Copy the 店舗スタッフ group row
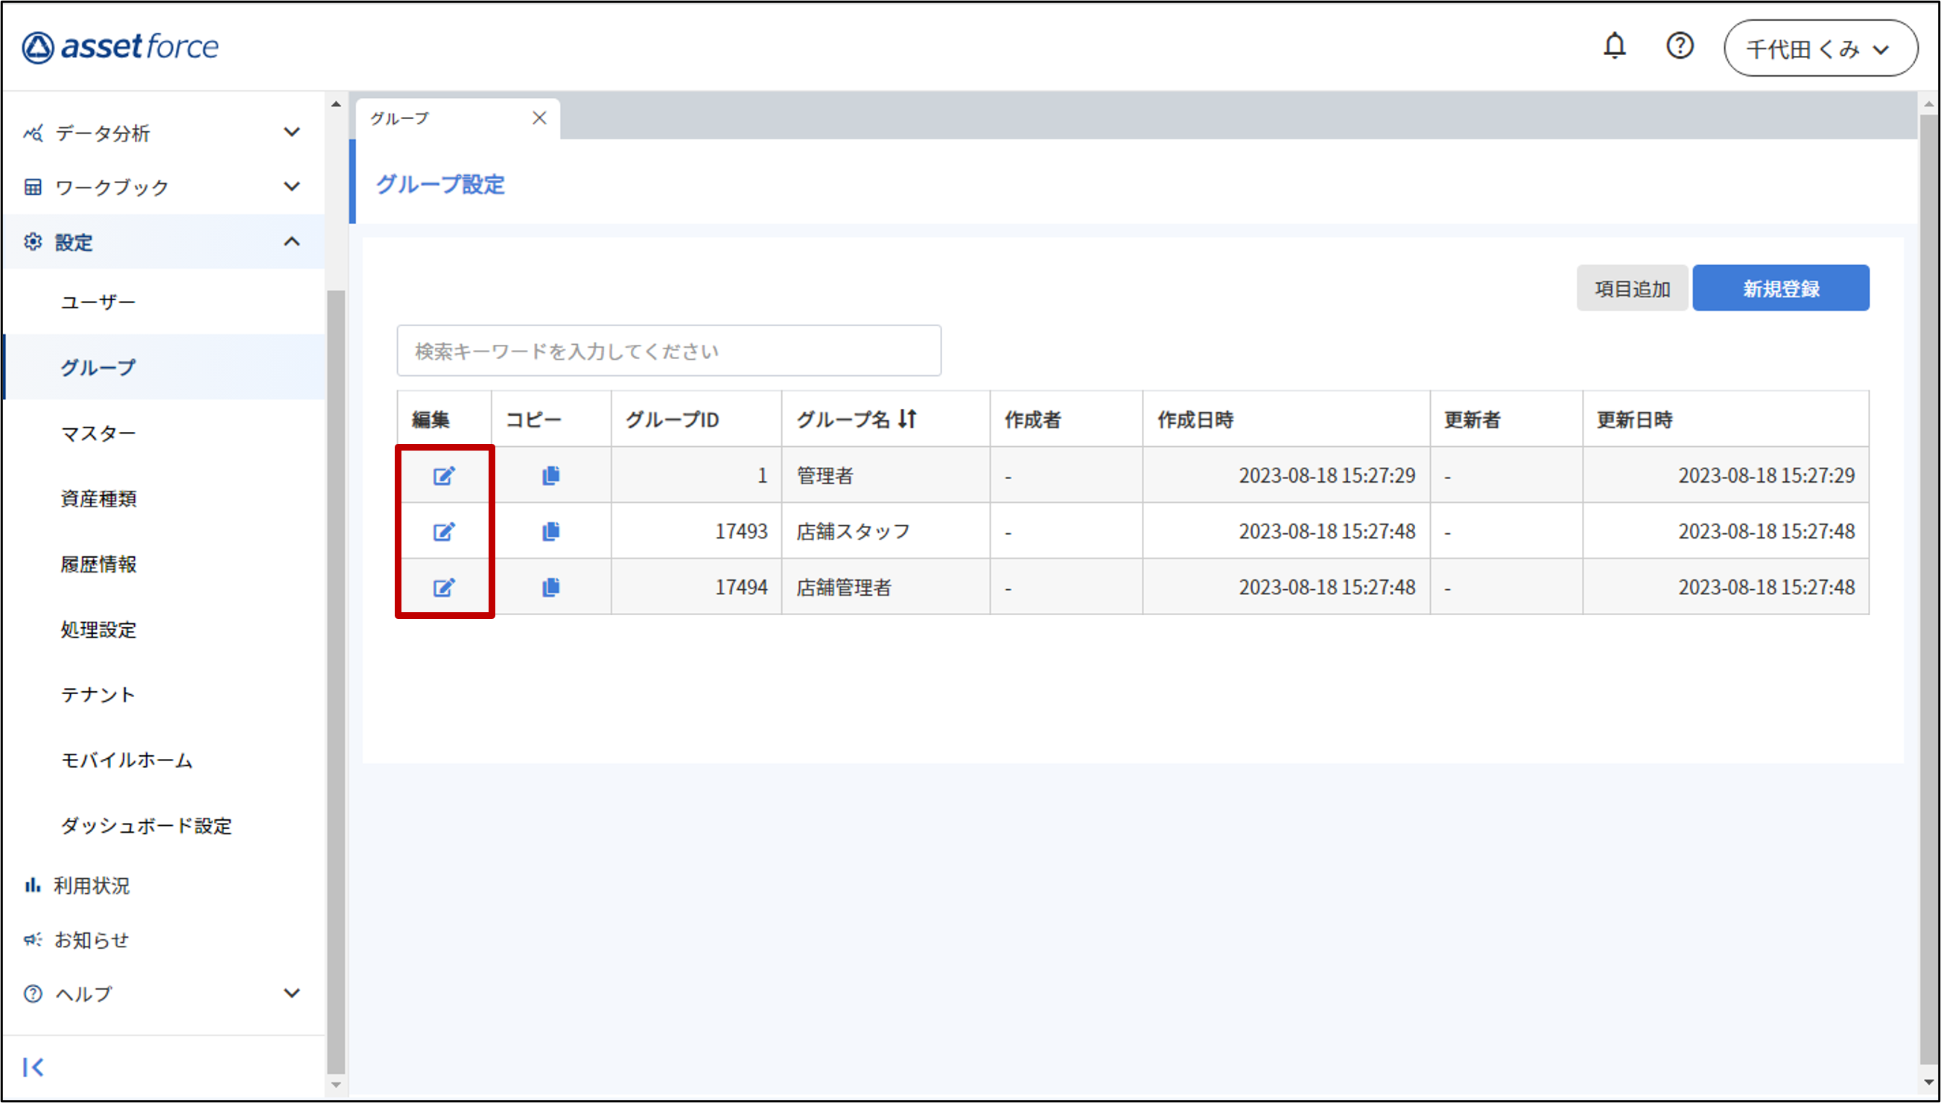Screen dimensions: 1941x1103 point(550,532)
